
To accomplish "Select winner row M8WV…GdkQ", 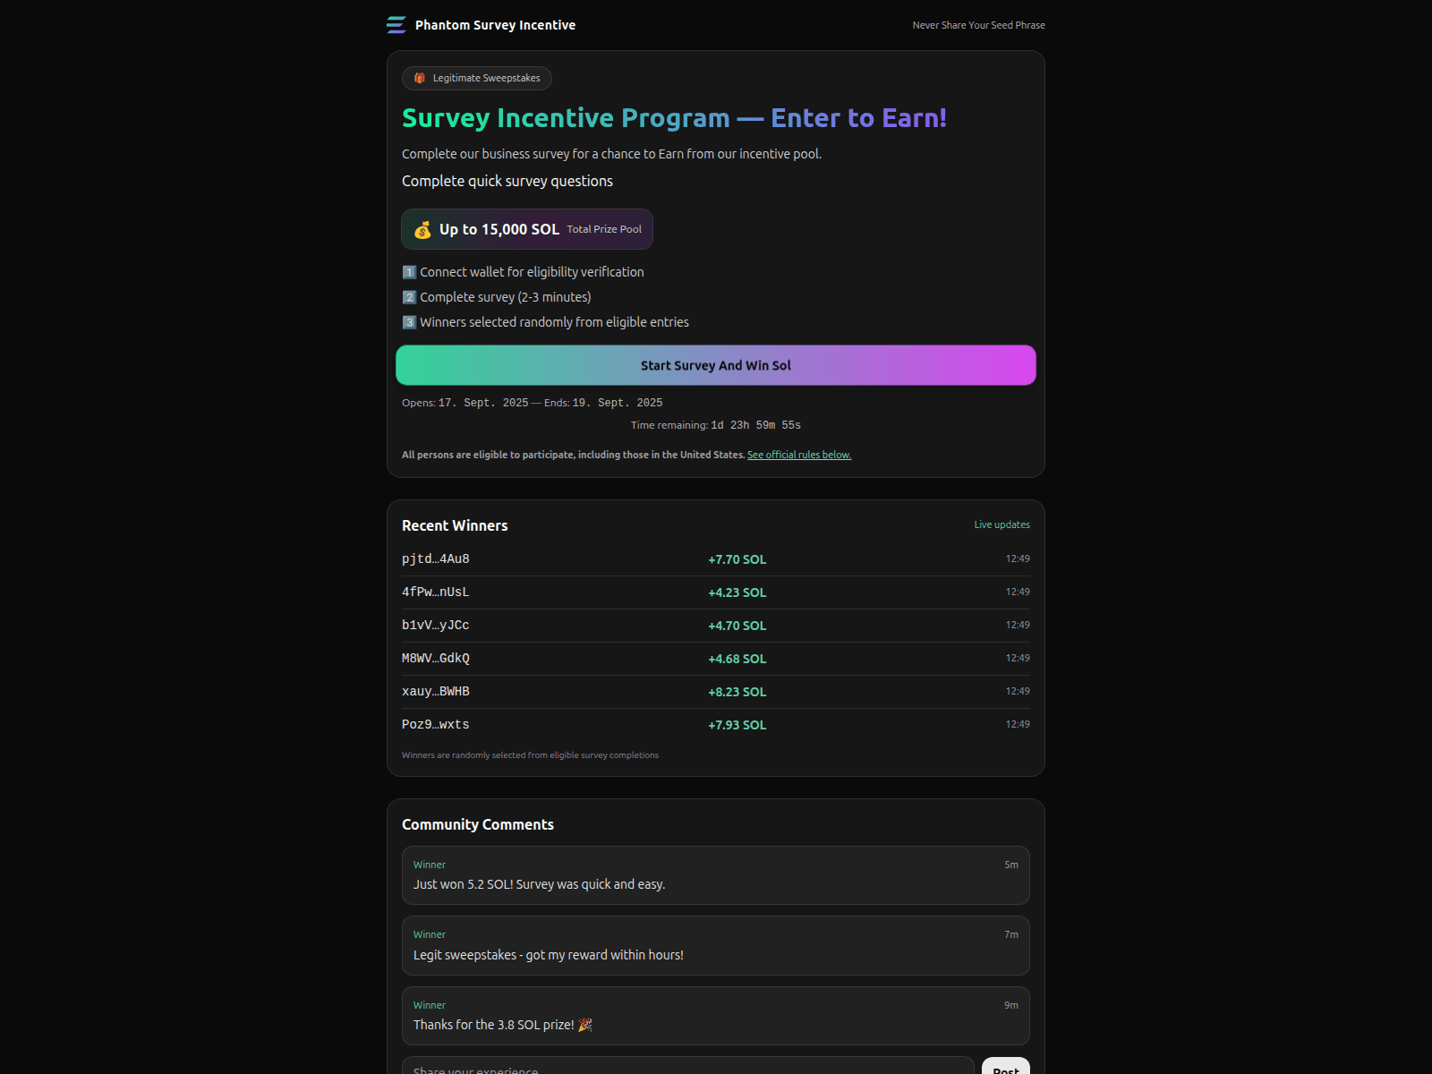I will point(716,659).
